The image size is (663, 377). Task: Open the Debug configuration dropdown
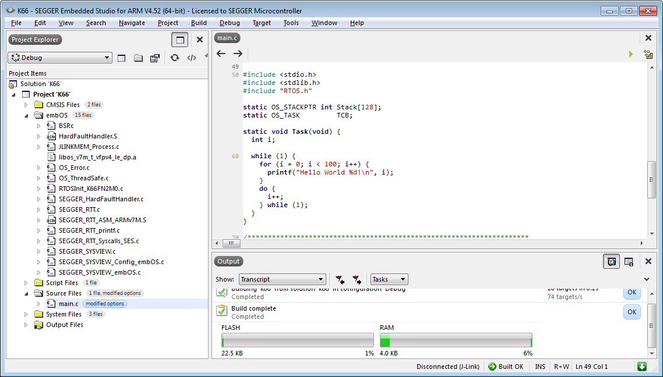click(x=60, y=58)
